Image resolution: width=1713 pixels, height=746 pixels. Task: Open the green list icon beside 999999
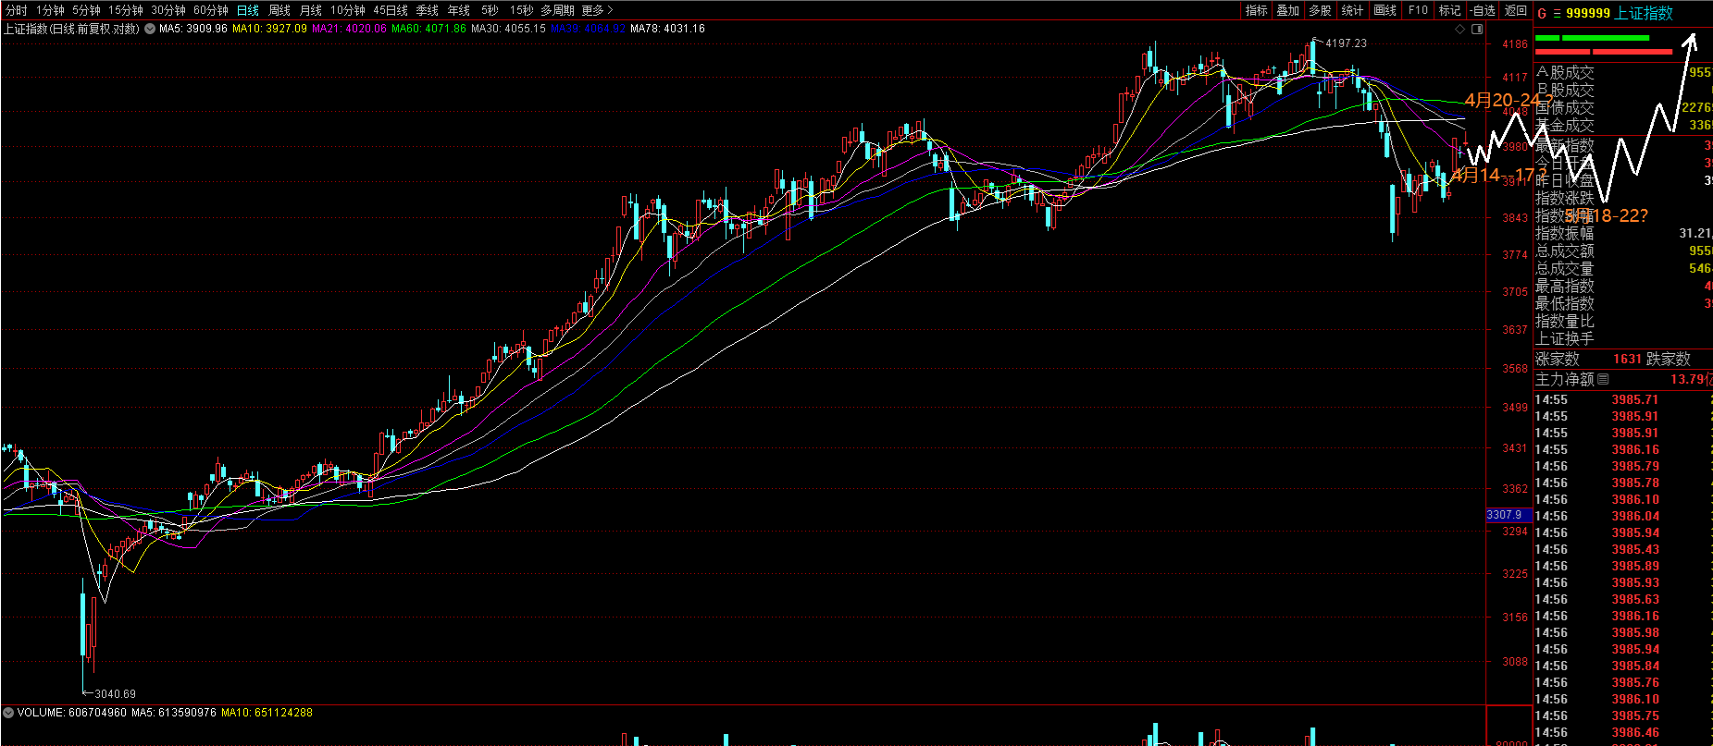(1557, 13)
